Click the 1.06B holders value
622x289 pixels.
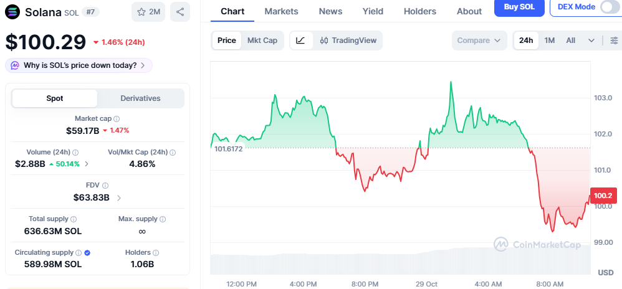coord(142,264)
